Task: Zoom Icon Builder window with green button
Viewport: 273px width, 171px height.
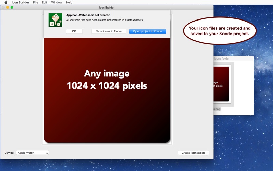Action: [x=12, y=7]
